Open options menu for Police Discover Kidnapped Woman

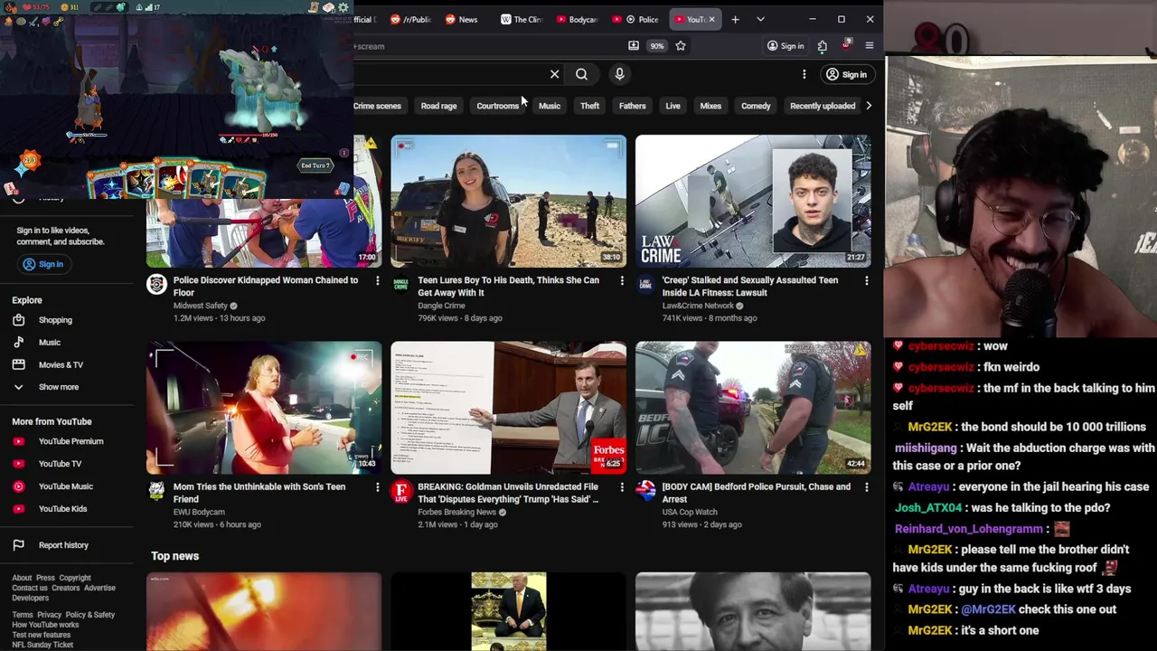click(377, 281)
